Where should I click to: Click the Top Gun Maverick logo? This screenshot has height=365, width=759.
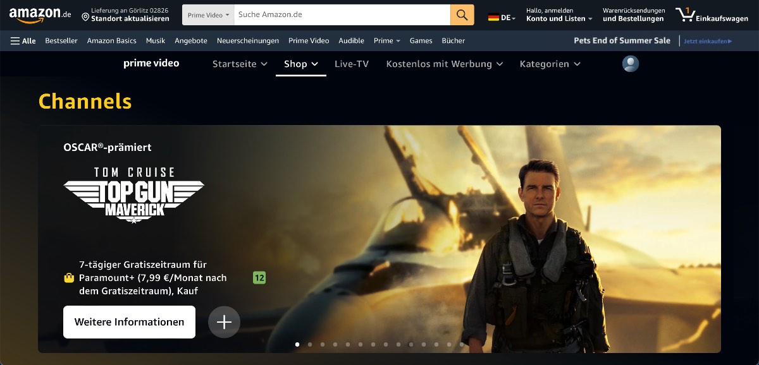pos(133,196)
